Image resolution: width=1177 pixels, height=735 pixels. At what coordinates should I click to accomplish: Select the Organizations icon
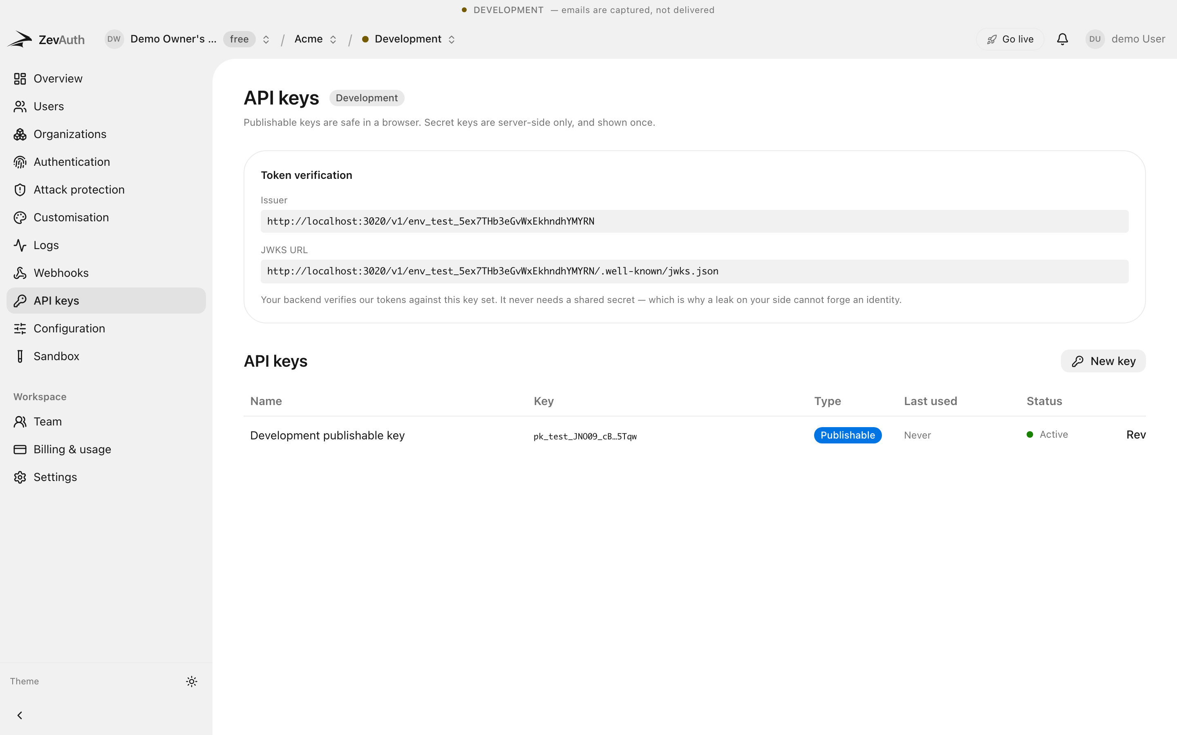point(20,134)
